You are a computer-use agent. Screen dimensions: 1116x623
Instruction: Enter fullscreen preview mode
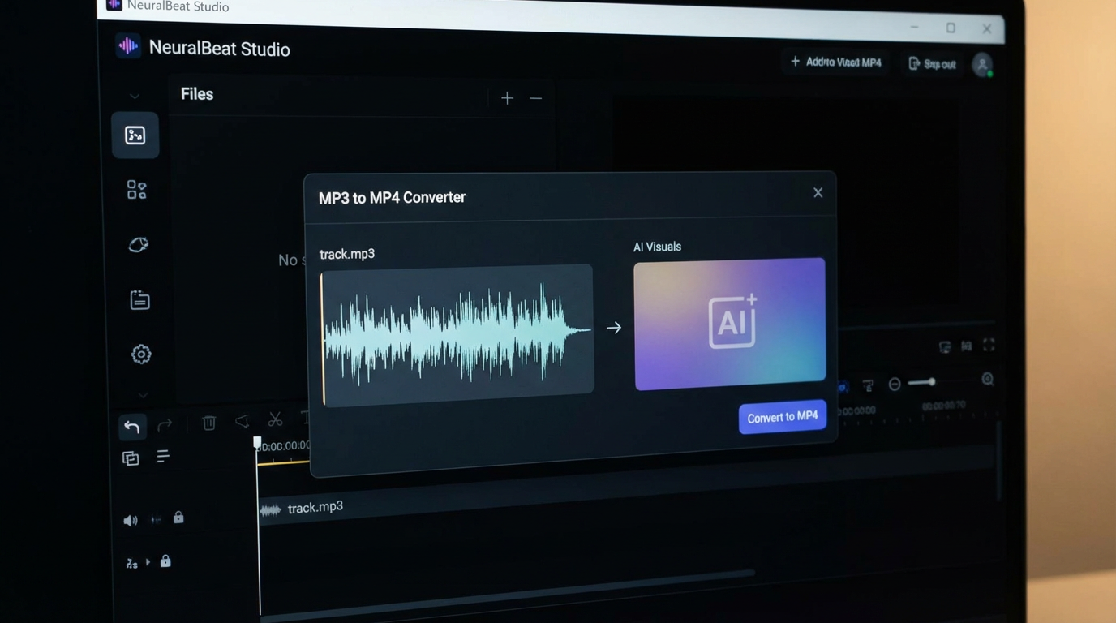[x=989, y=345]
